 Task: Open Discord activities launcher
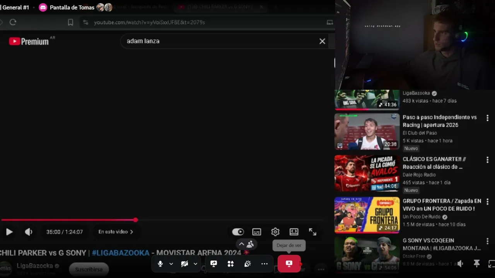point(230,264)
